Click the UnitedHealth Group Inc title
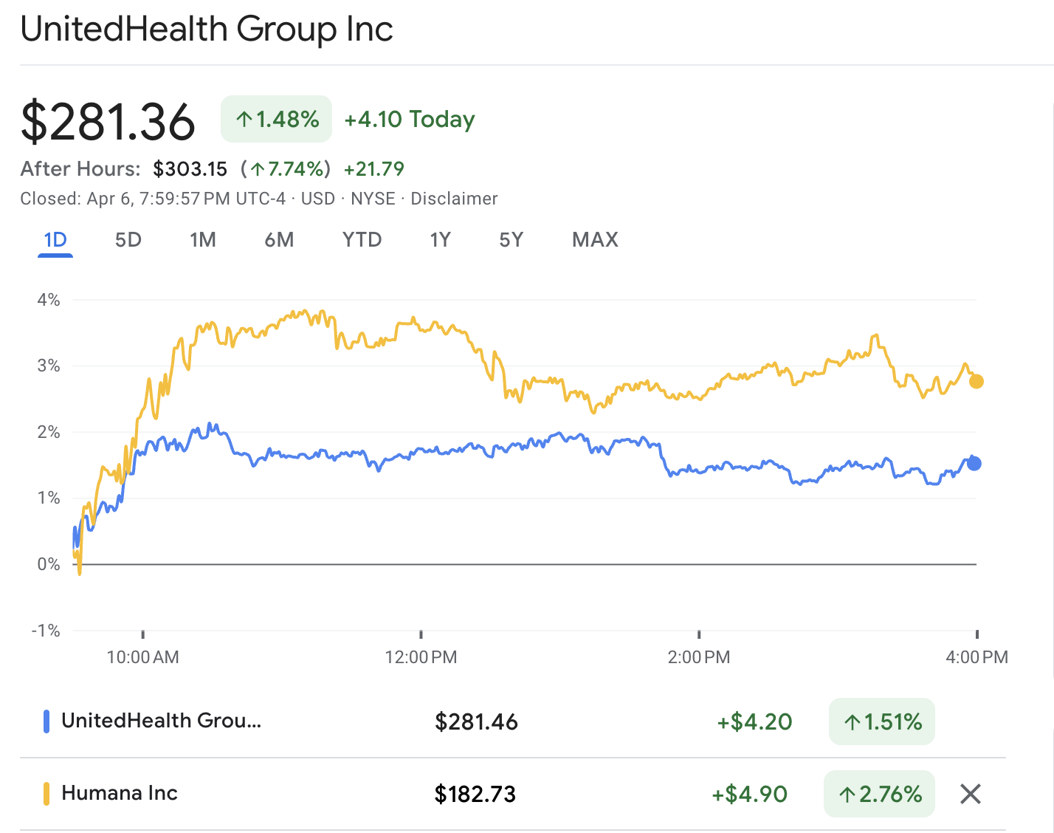1054x833 pixels. [x=207, y=30]
